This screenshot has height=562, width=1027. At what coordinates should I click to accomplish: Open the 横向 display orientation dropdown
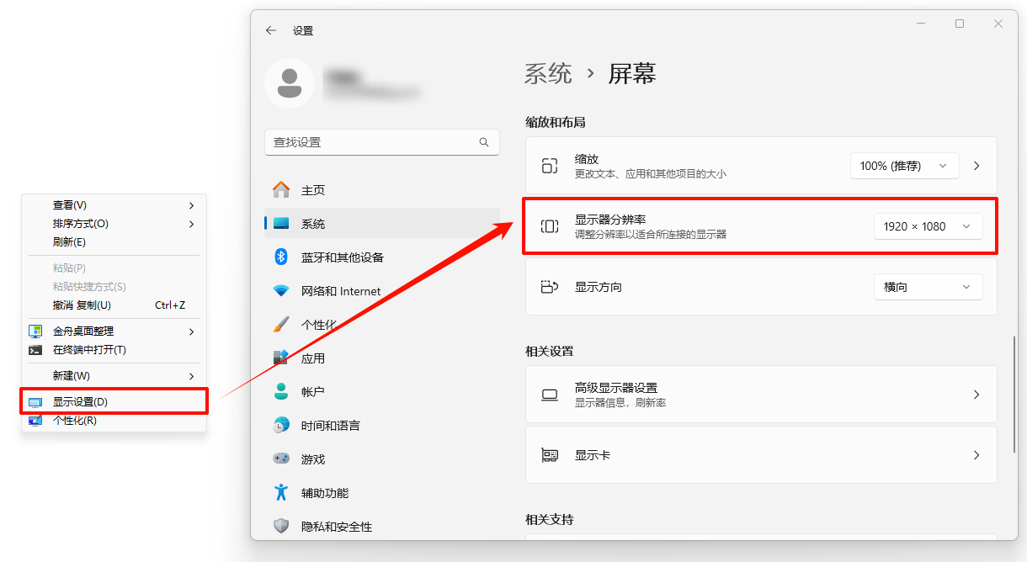pyautogui.click(x=928, y=286)
